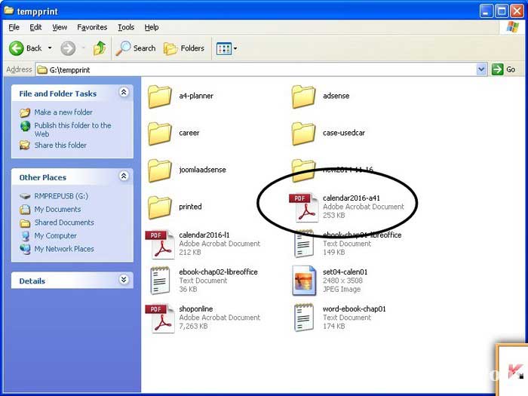
Task: Click Publish this folder to the Web
Action: [72, 129]
